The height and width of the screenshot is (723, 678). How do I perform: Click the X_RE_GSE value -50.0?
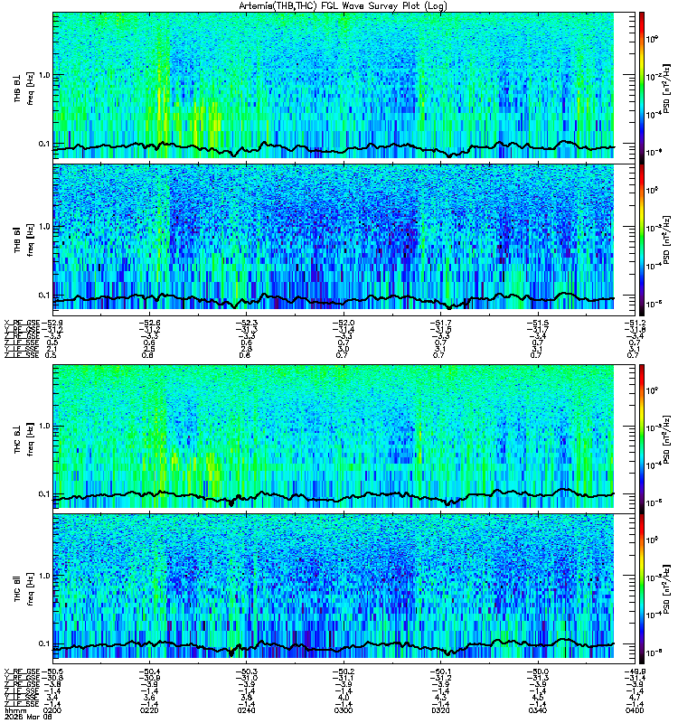point(537,671)
